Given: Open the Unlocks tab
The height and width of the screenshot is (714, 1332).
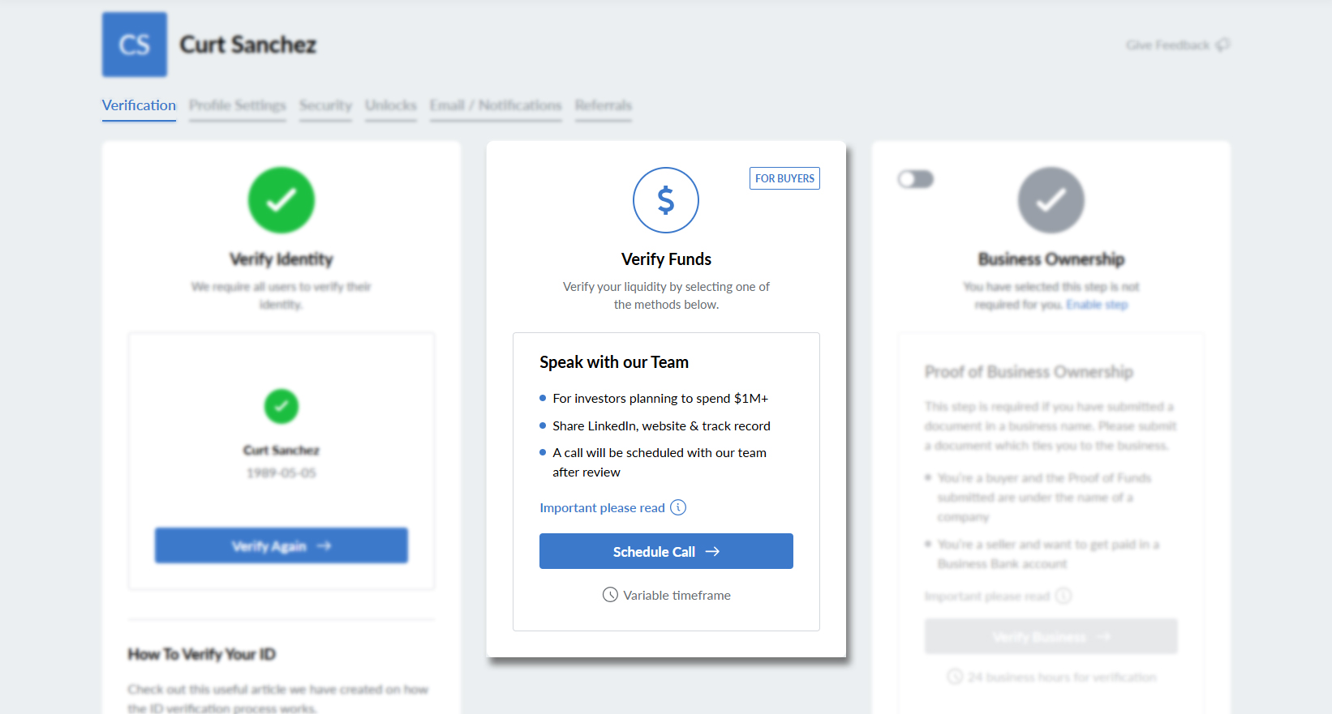Looking at the screenshot, I should click(x=391, y=105).
